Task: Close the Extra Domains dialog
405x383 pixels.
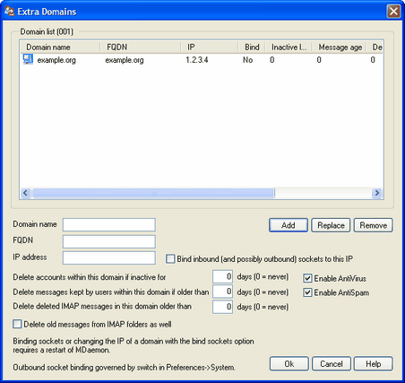Action: click(393, 12)
